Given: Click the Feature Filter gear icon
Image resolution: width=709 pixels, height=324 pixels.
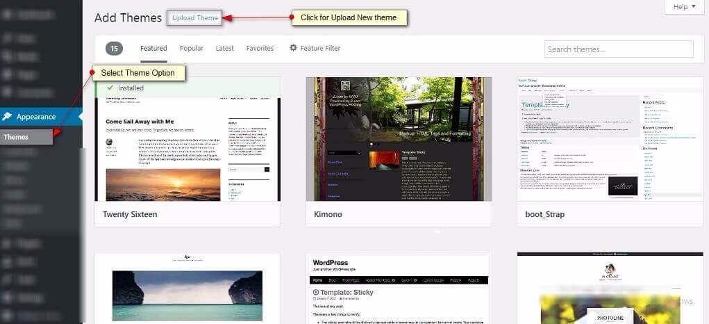Looking at the screenshot, I should (x=293, y=48).
